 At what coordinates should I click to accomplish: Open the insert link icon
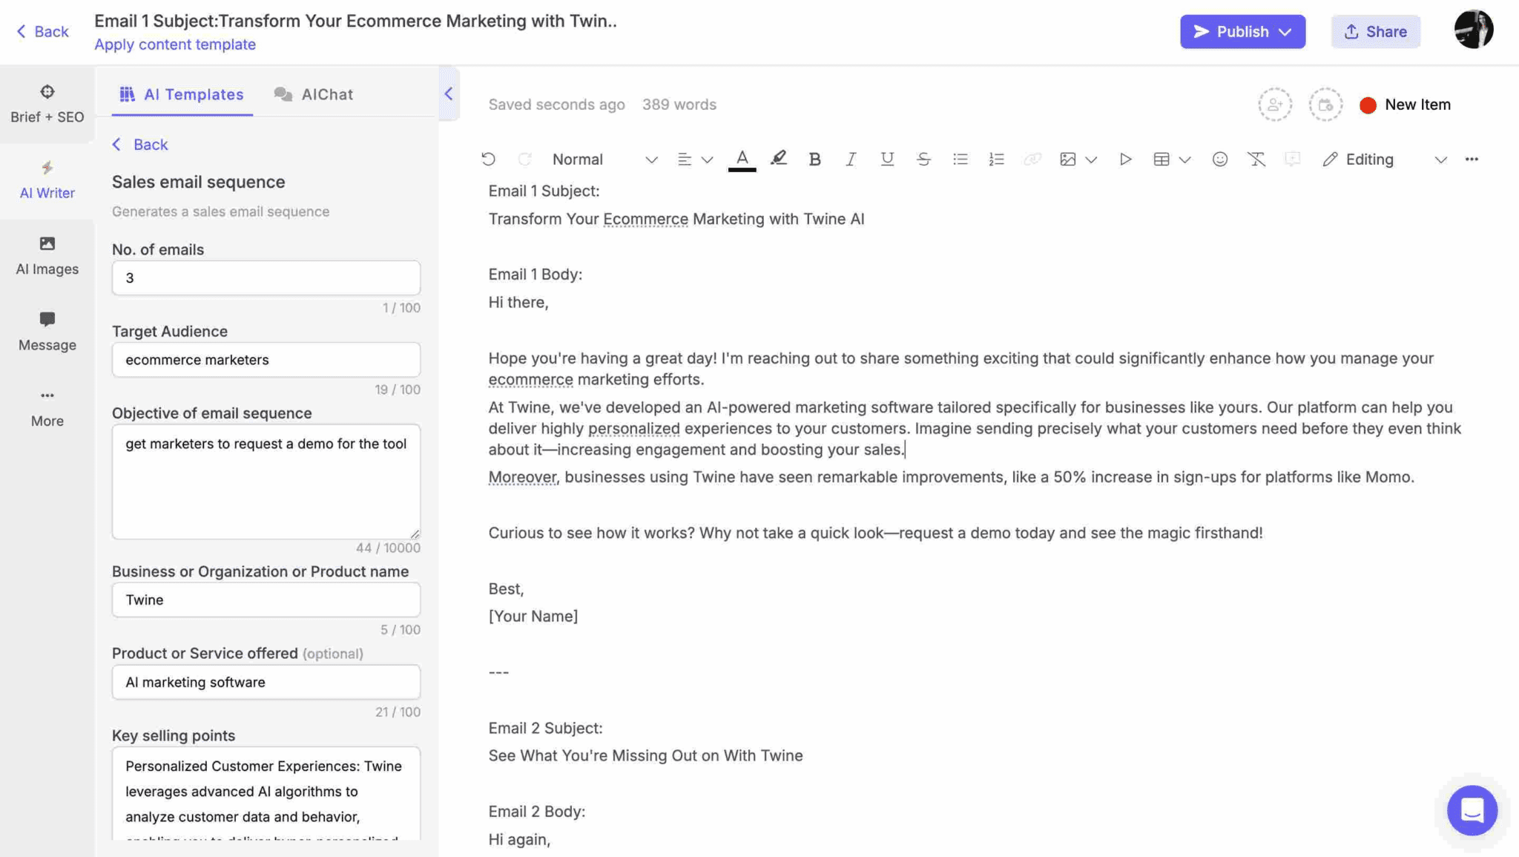click(x=1032, y=159)
